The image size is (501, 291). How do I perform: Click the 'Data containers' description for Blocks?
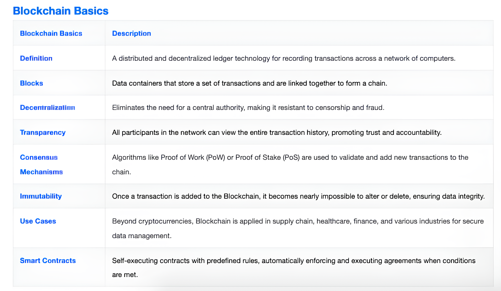(x=249, y=83)
